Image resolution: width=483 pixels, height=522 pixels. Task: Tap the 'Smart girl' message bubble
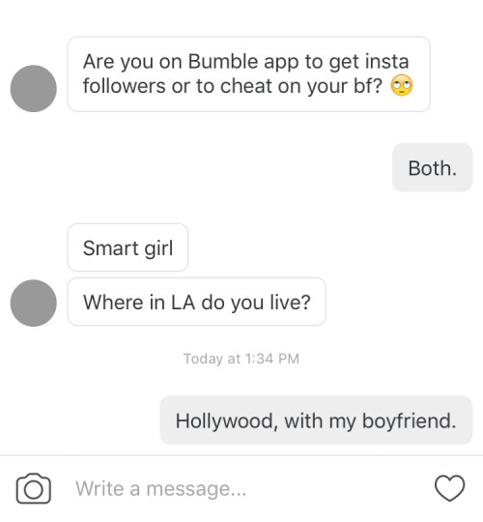click(x=128, y=247)
